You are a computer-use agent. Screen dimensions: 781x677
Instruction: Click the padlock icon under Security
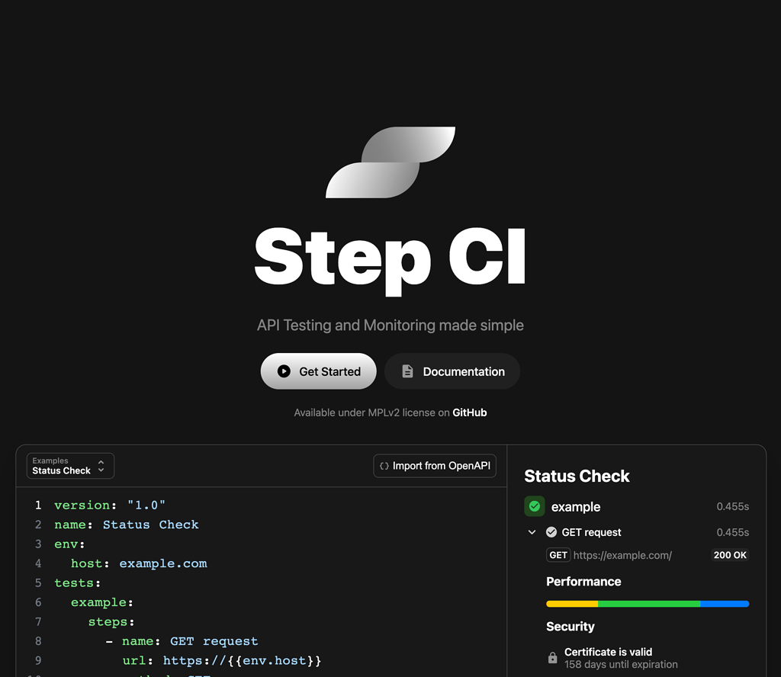coord(551,656)
